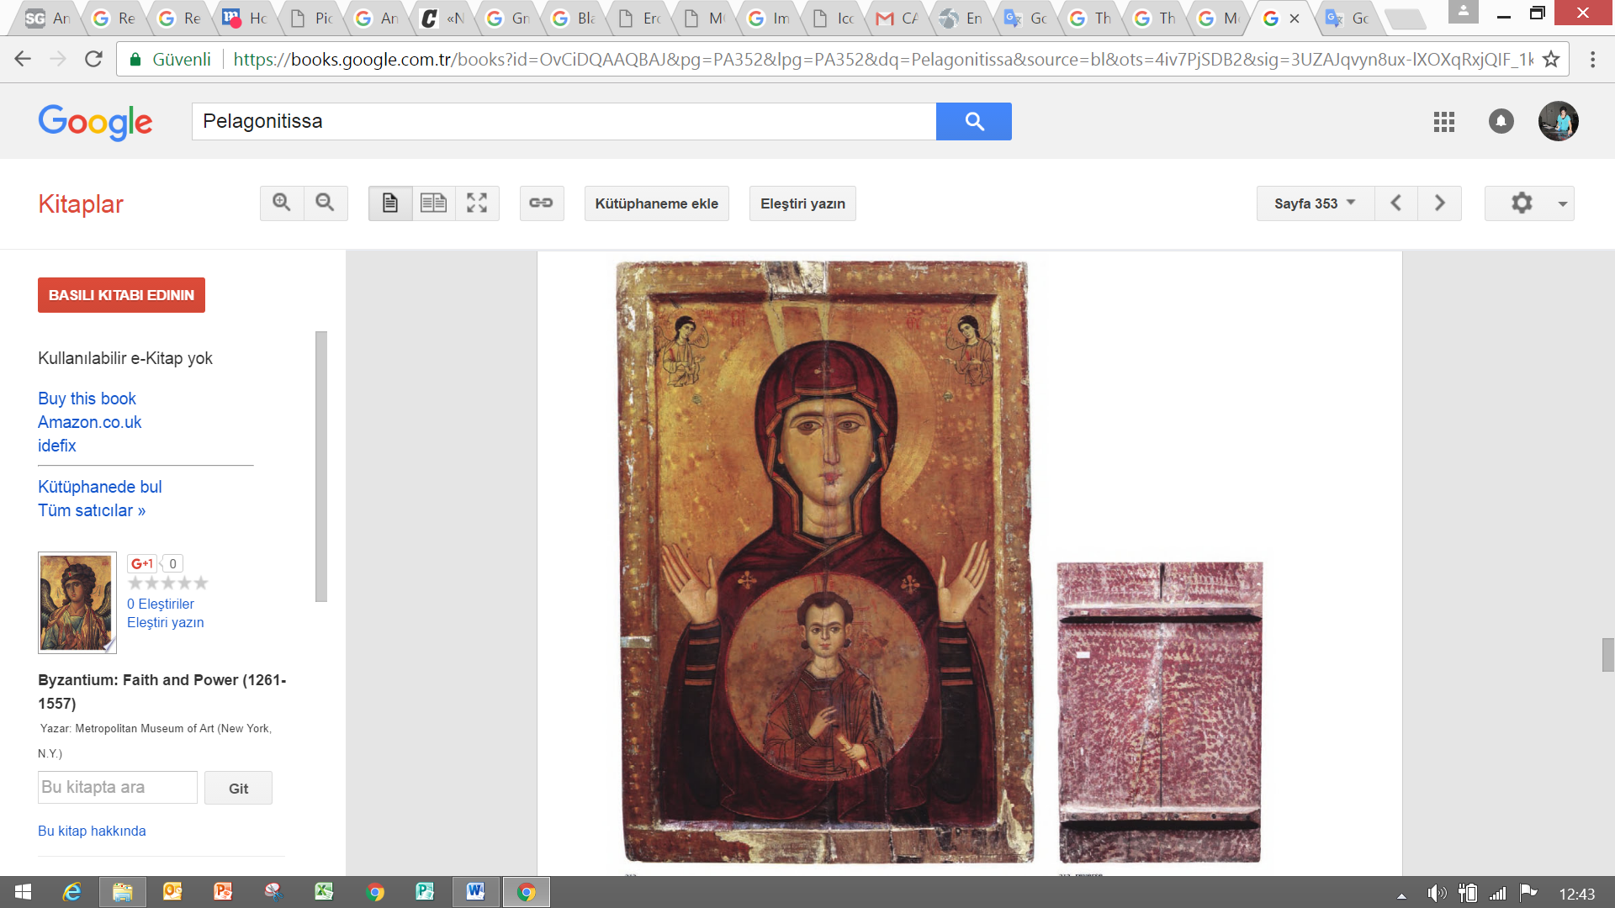1615x908 pixels.
Task: Switch to two-page view
Action: pyautogui.click(x=434, y=203)
